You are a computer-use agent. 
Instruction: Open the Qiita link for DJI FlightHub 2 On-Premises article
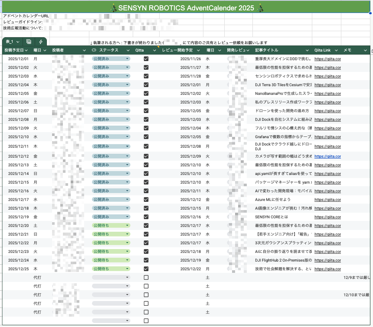(x=327, y=260)
